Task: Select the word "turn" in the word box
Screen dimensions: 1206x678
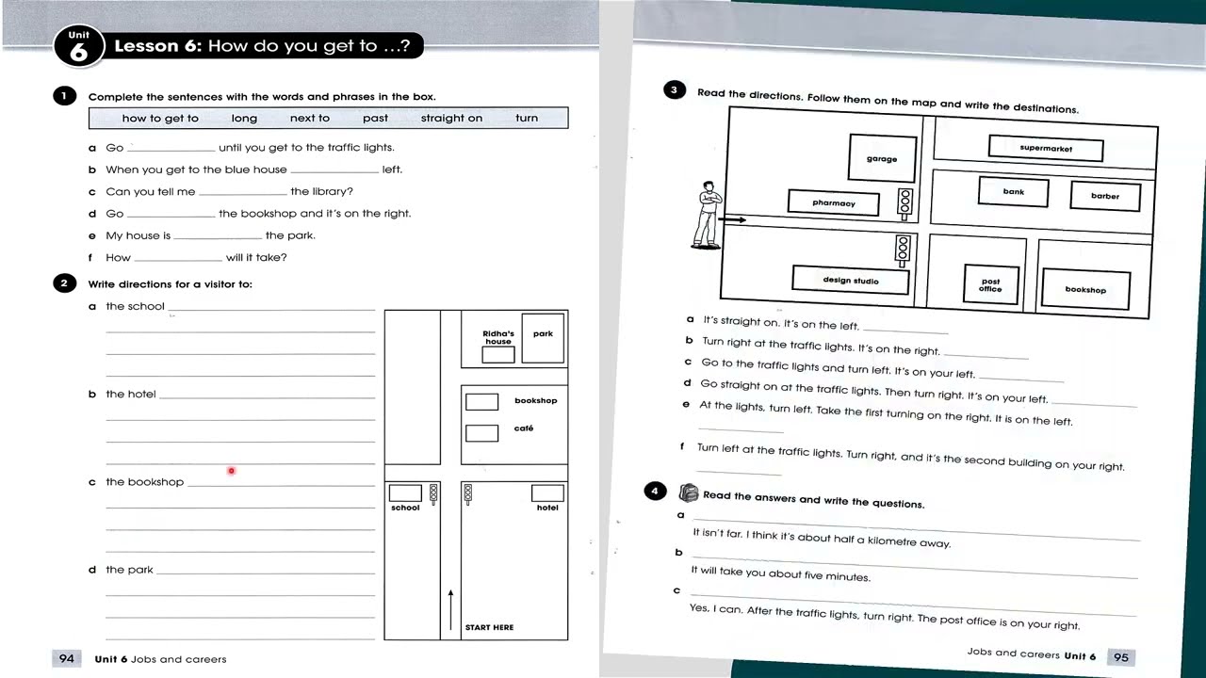Action: tap(527, 119)
